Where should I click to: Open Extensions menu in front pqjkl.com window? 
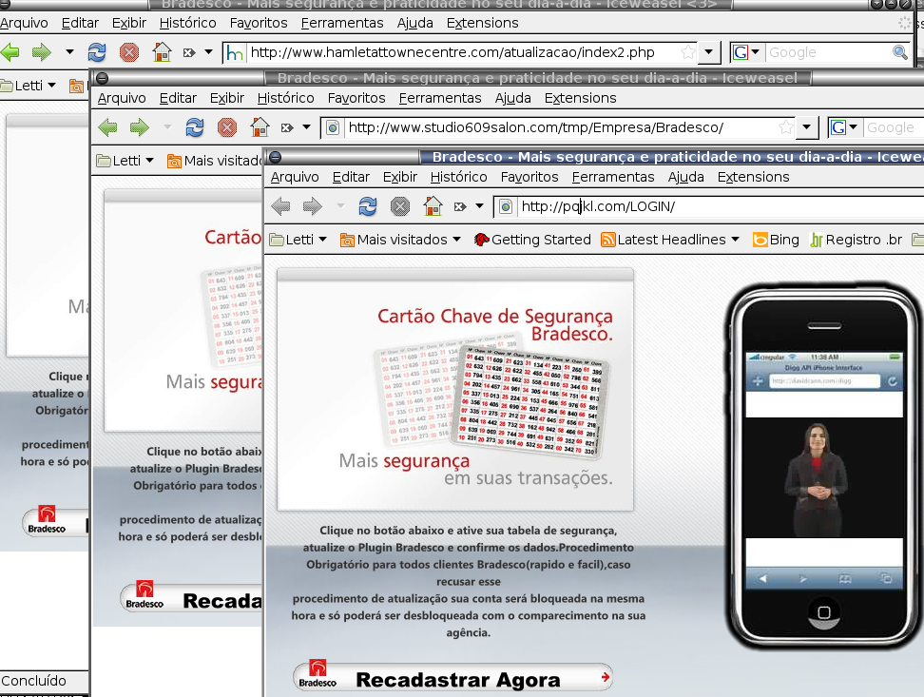point(753,177)
